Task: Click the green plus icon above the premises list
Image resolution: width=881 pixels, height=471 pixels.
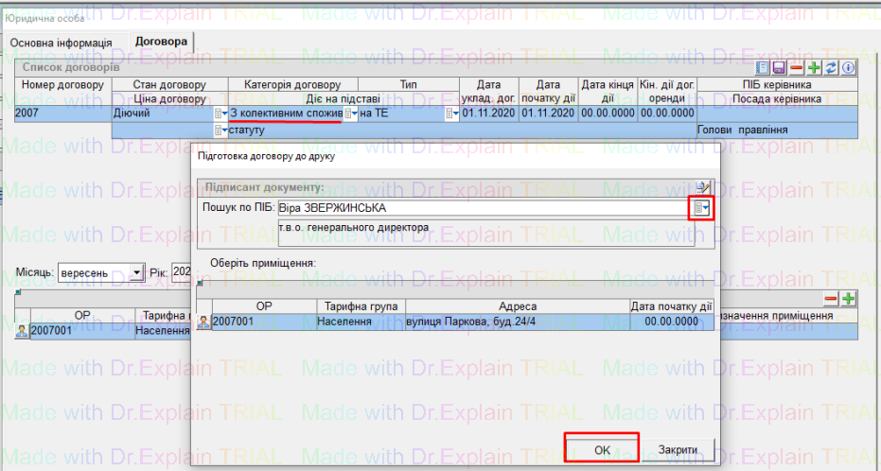Action: [x=848, y=299]
